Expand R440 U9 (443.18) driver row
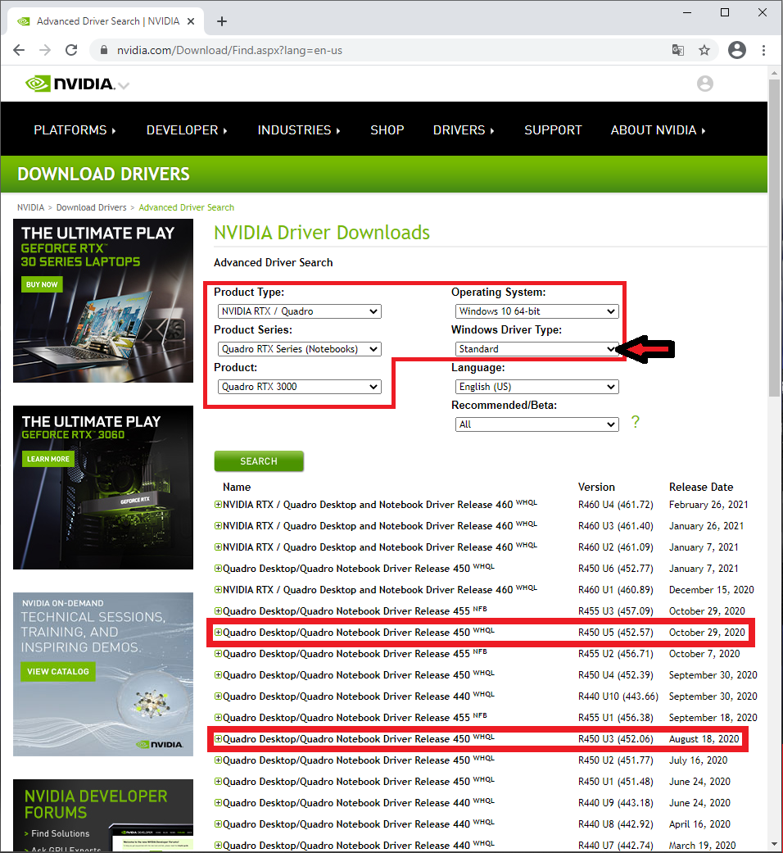Screen dimensions: 783x853 [x=218, y=802]
